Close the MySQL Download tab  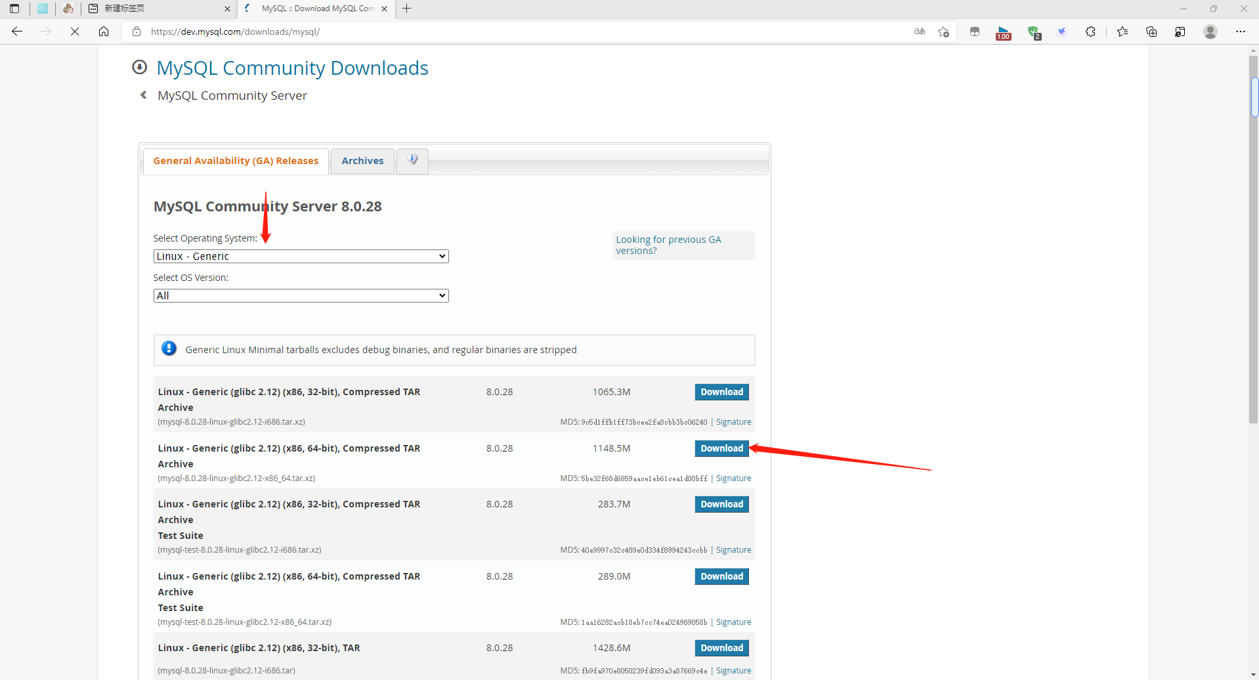click(385, 9)
